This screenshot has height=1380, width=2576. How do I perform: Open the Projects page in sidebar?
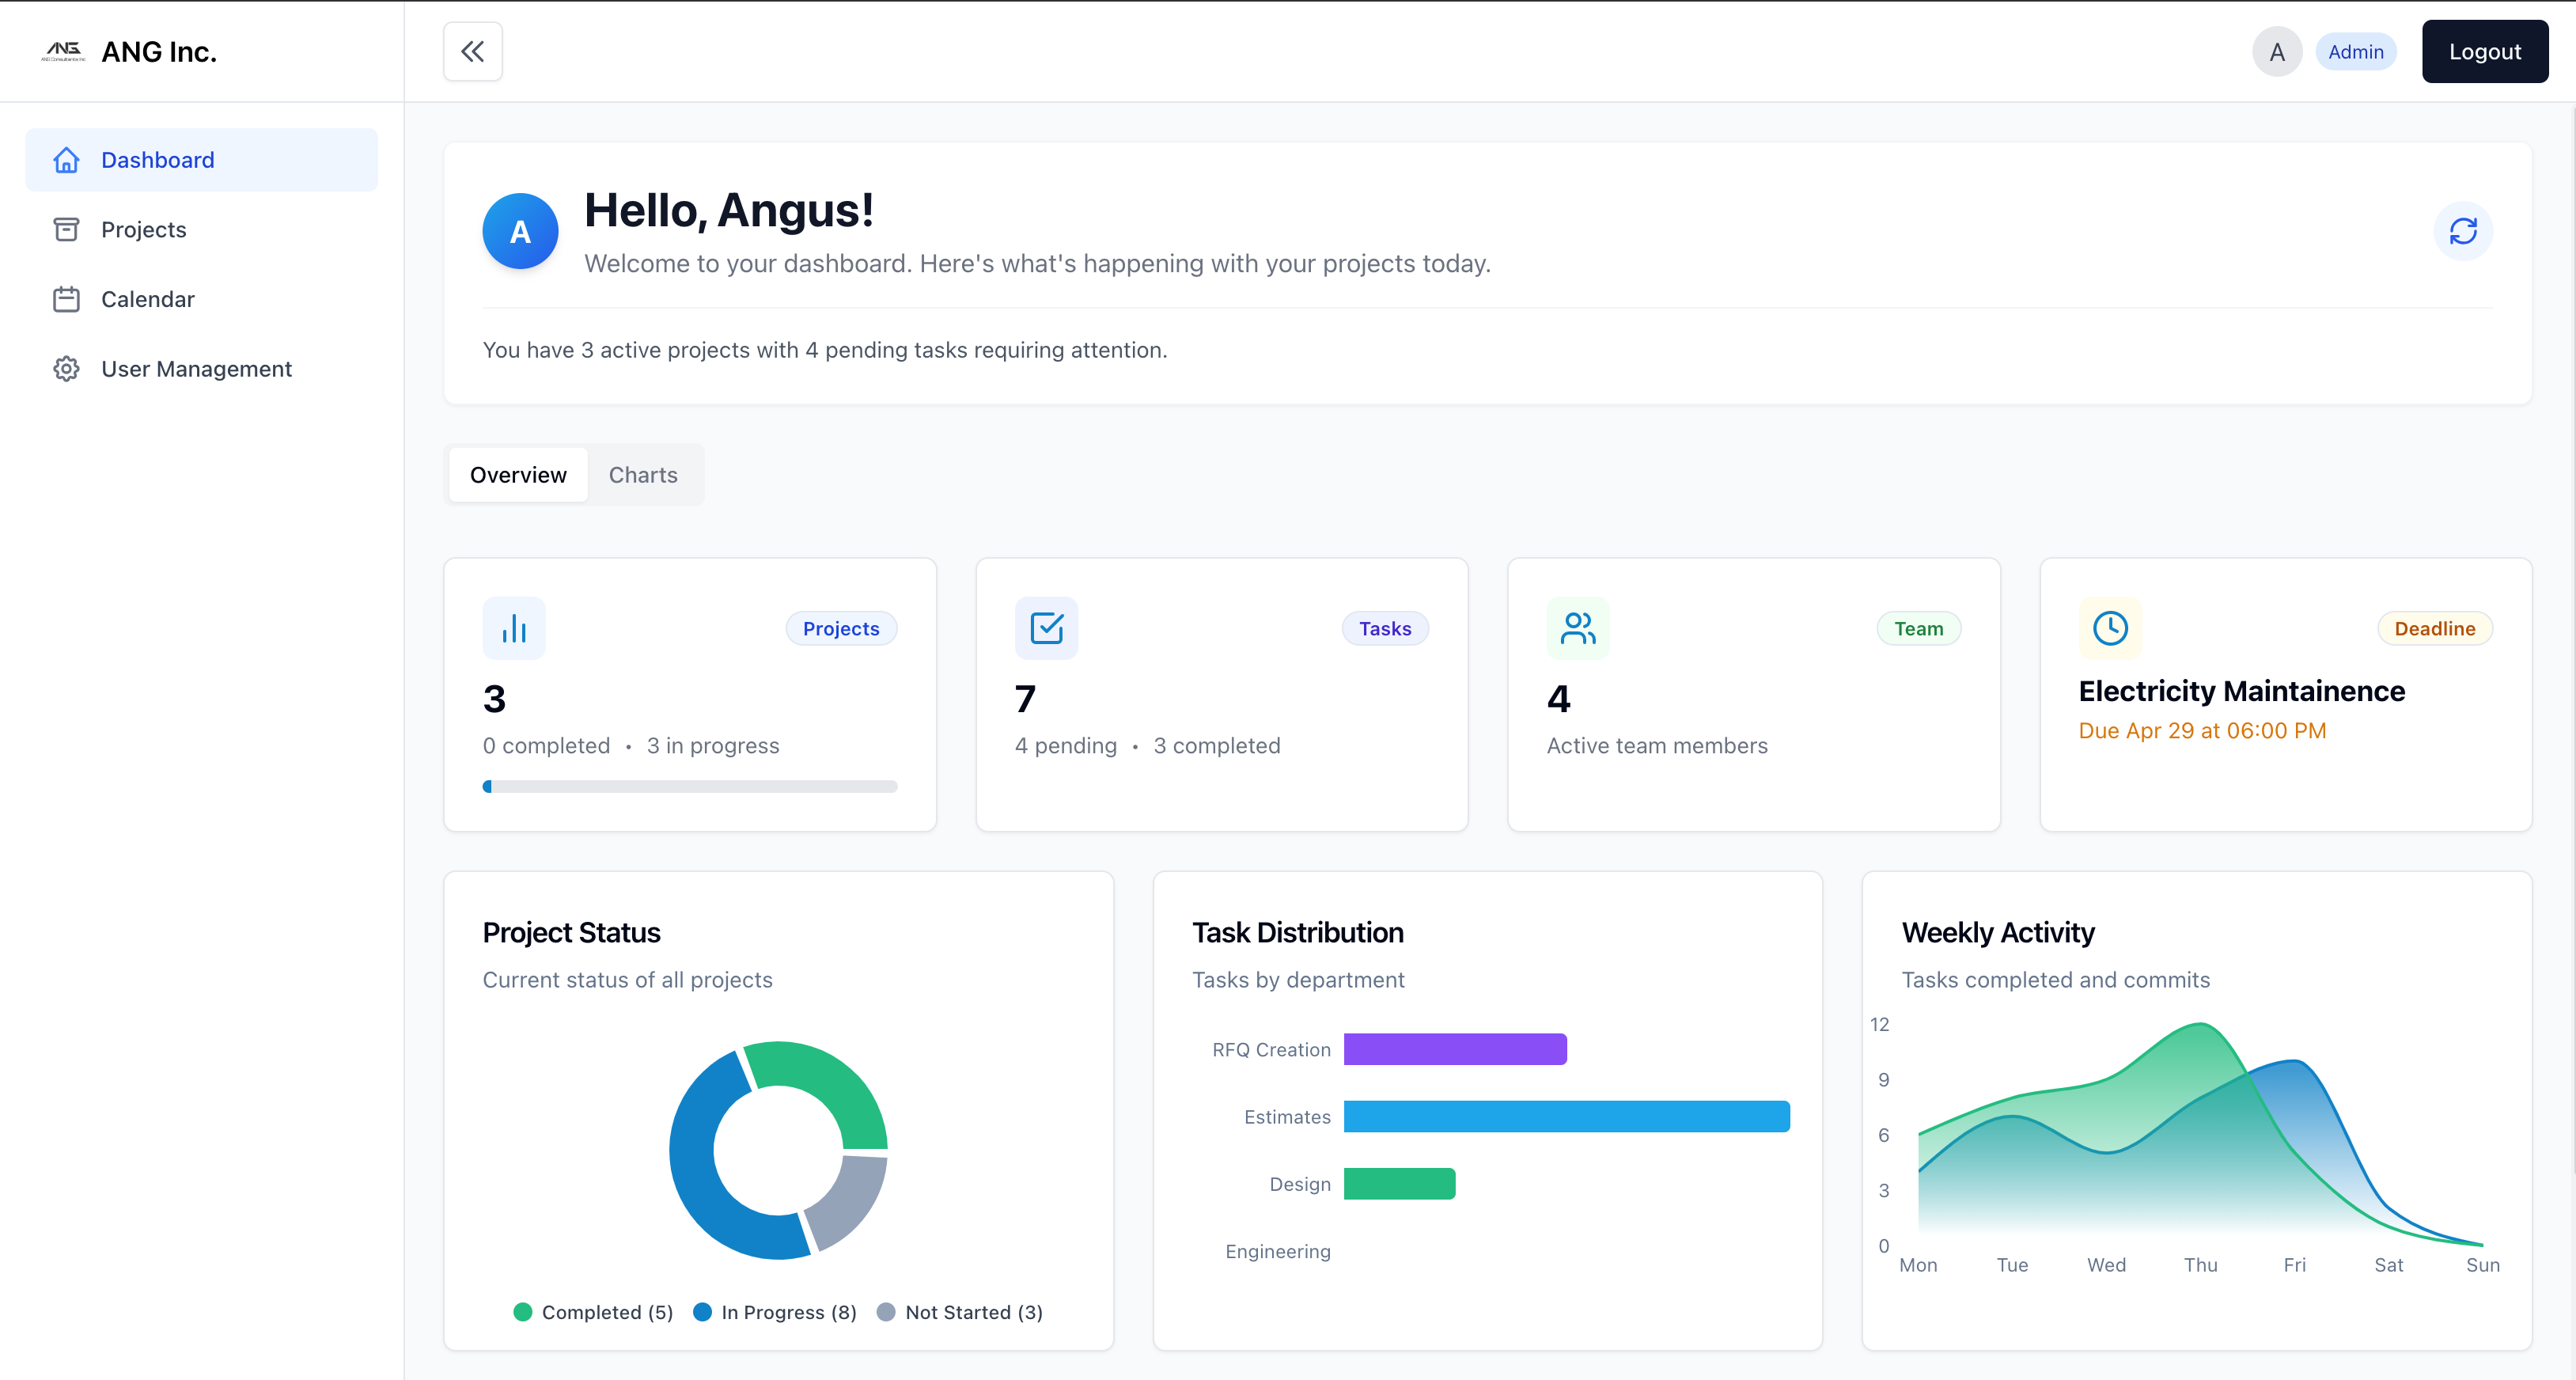pyautogui.click(x=143, y=230)
